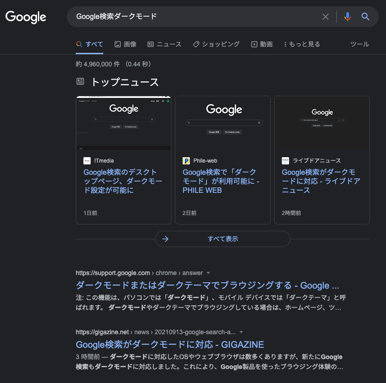Click the Phile-web source name
This screenshot has height=383, width=386.
(x=205, y=161)
